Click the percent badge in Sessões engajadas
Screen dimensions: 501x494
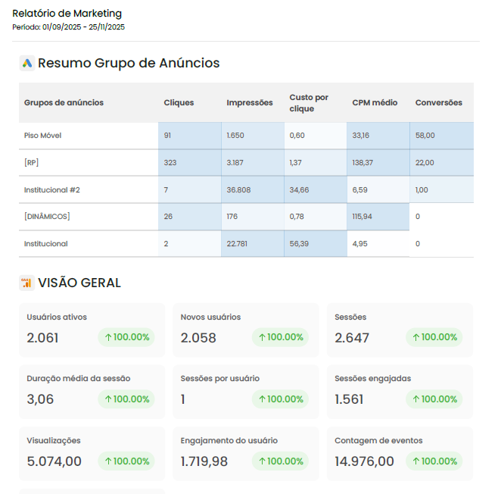(x=434, y=399)
